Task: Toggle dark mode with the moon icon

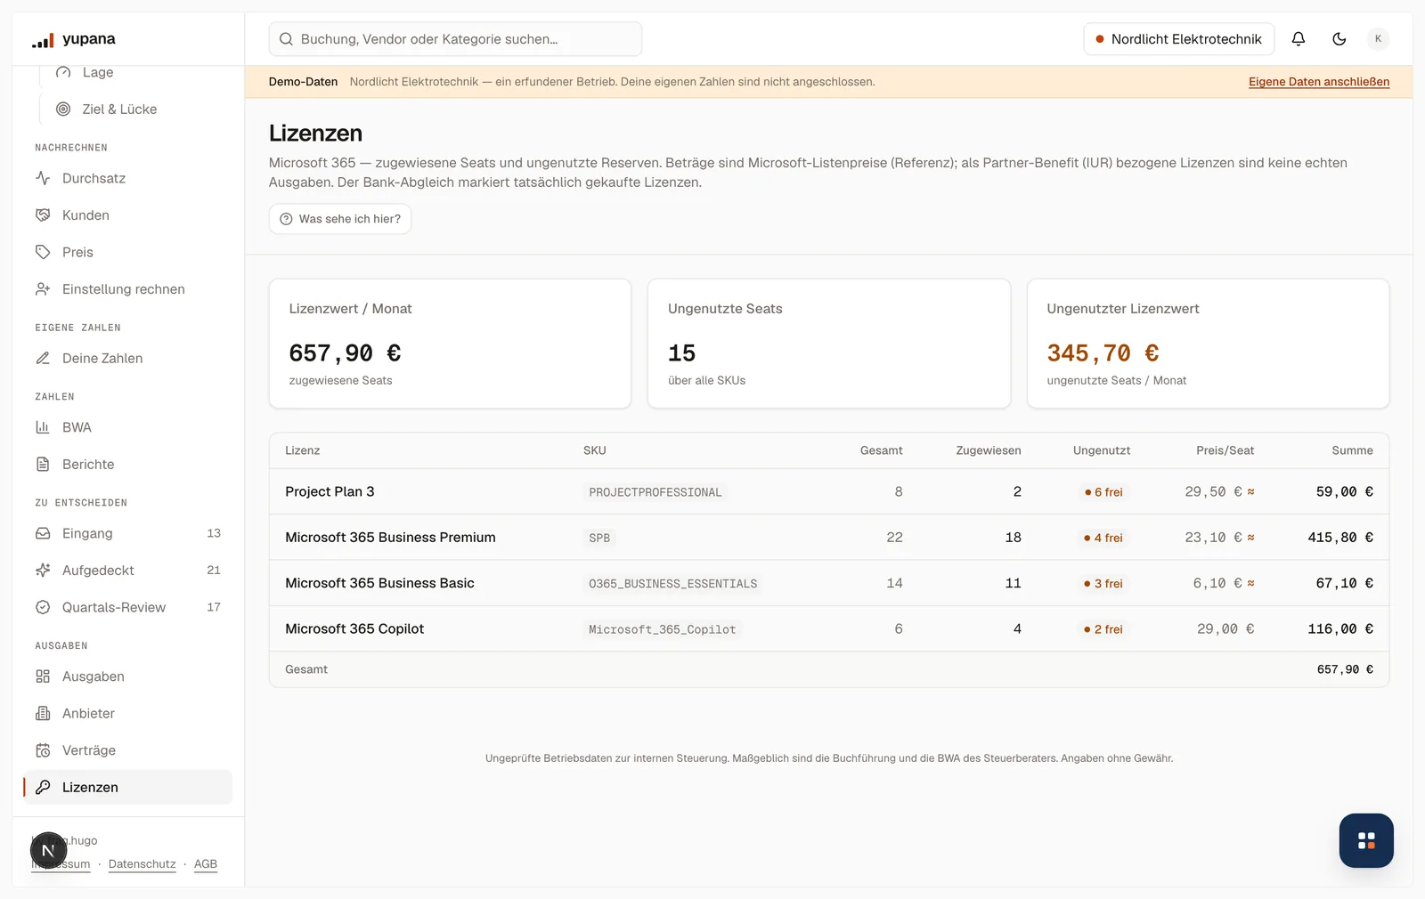Action: click(x=1339, y=39)
